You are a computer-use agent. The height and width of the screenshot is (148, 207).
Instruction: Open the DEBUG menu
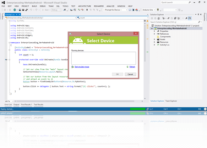[x=43, y=6]
